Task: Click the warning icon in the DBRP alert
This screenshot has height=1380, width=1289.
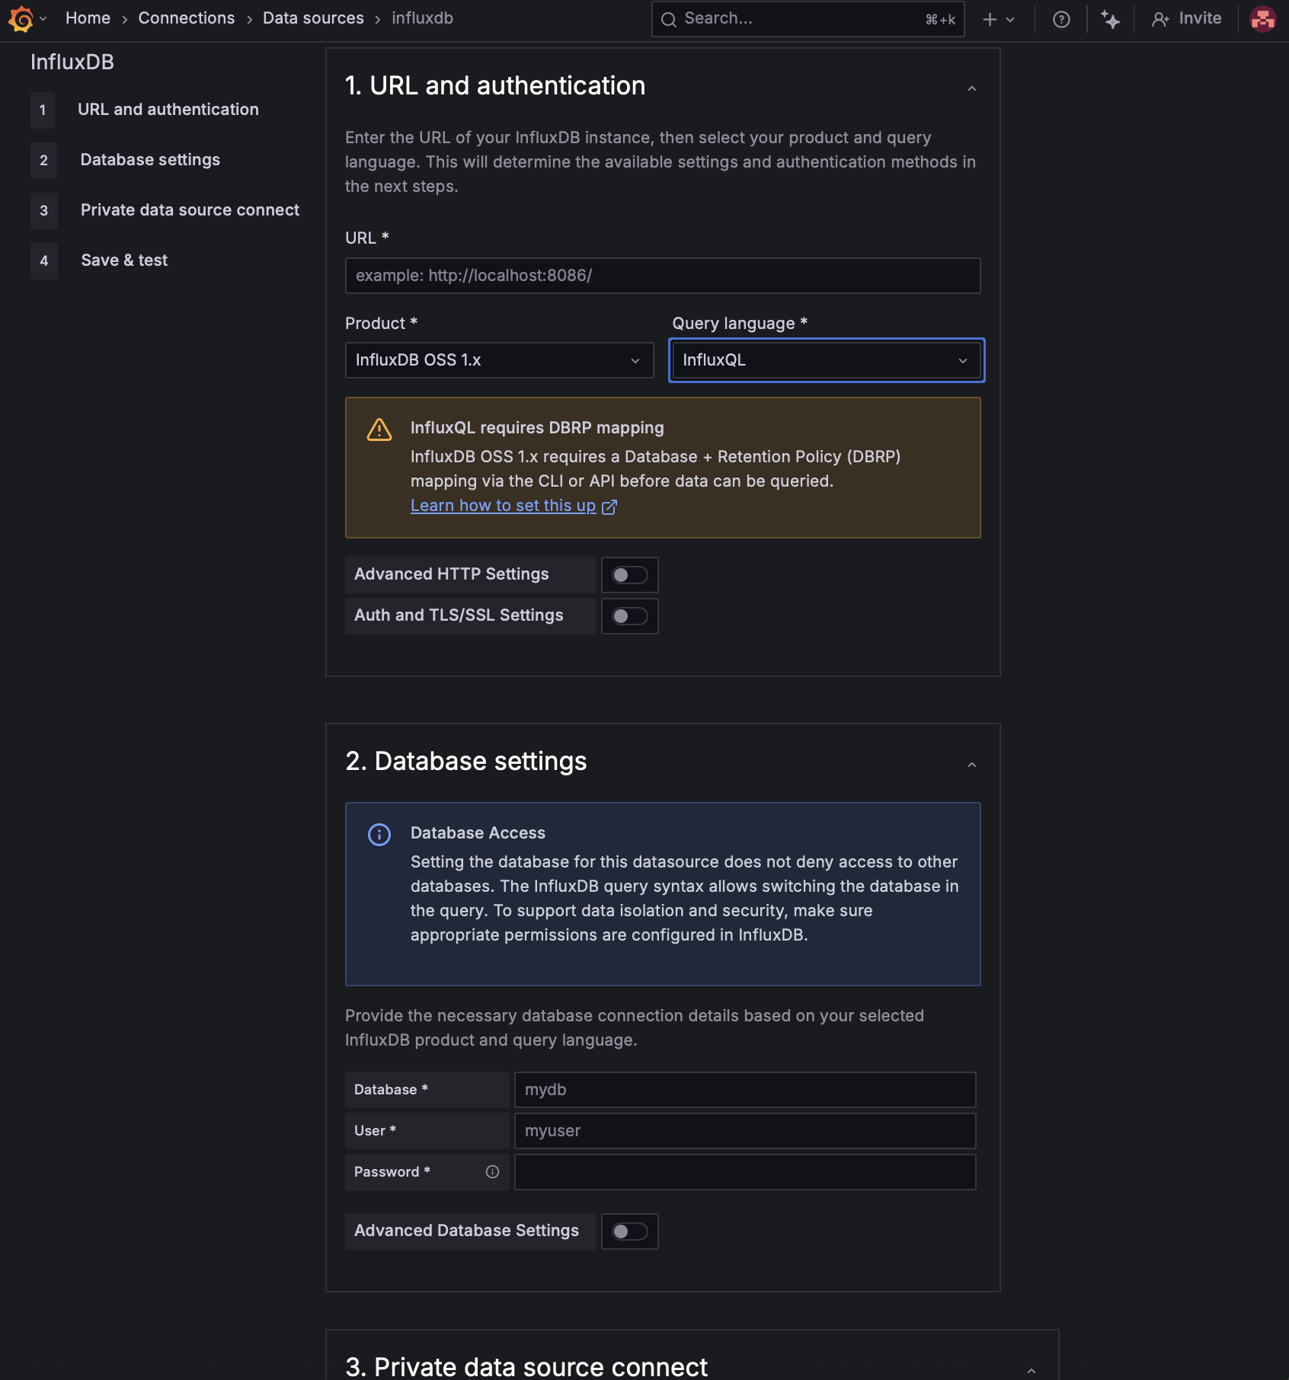Action: [379, 429]
